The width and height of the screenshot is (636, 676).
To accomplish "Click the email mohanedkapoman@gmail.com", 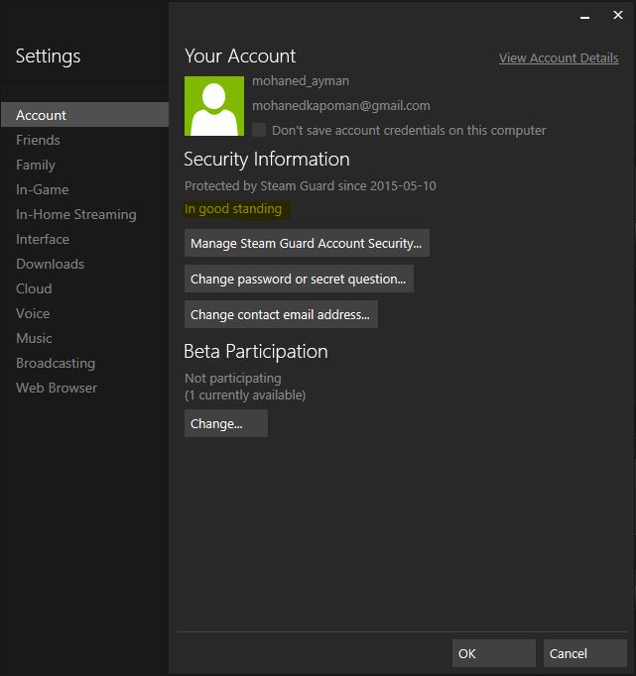I will tap(341, 106).
